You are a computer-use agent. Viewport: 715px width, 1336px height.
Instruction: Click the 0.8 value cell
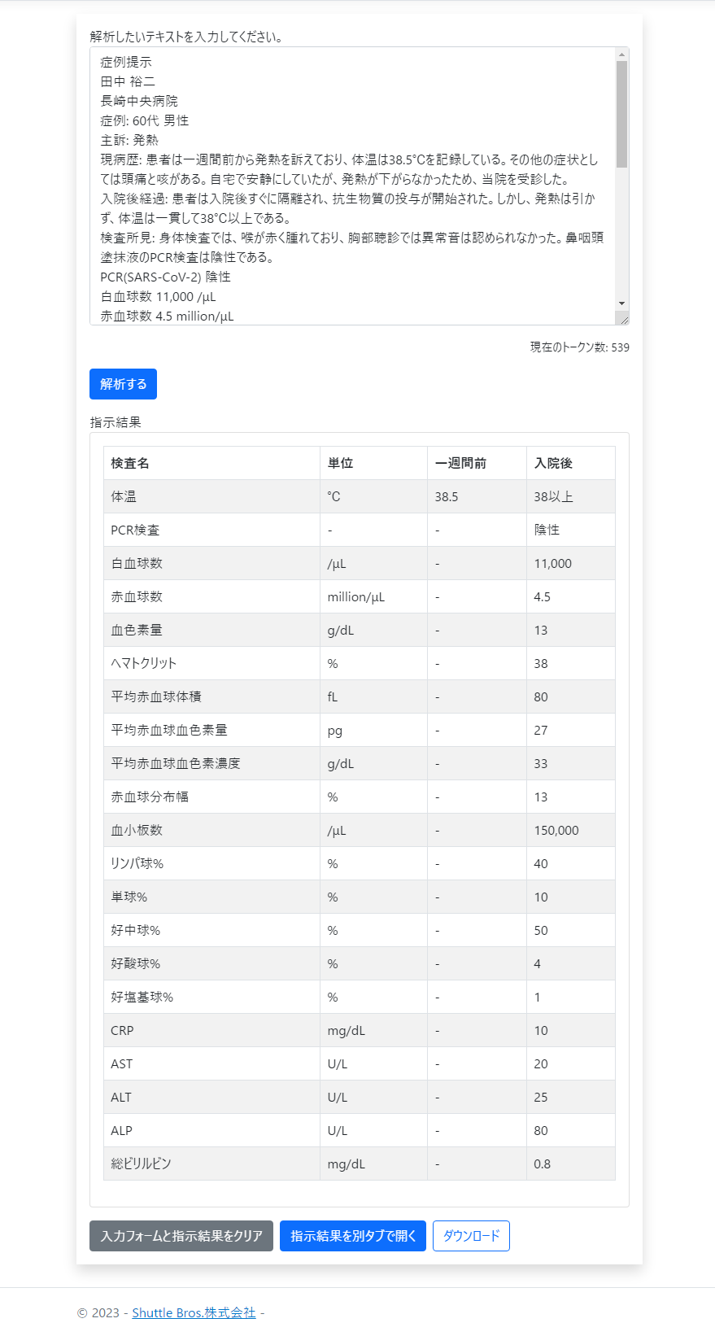(x=571, y=1164)
